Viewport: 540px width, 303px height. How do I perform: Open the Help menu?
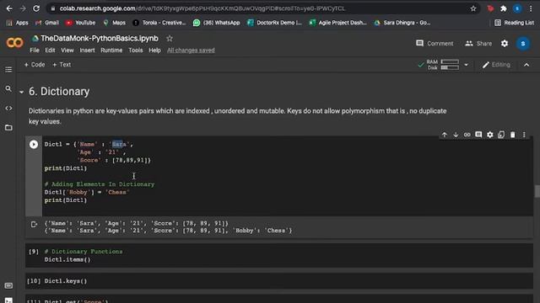pos(154,50)
